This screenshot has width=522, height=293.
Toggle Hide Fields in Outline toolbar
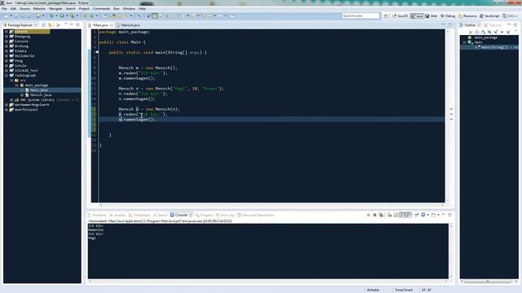tap(489, 32)
